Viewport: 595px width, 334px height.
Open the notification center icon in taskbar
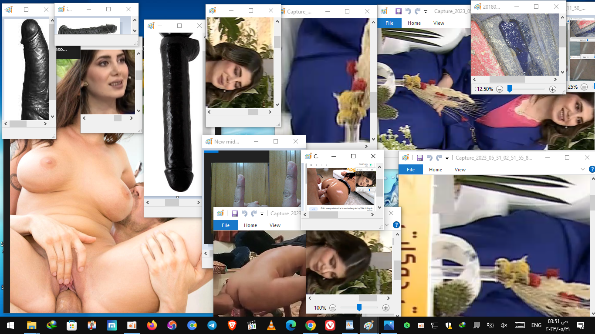point(580,325)
